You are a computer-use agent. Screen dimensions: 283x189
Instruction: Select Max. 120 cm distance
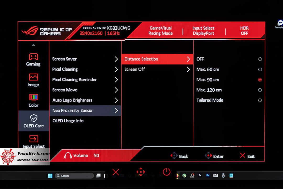(x=229, y=90)
